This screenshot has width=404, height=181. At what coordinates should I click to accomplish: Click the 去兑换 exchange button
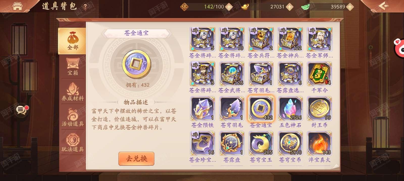coord(136,159)
